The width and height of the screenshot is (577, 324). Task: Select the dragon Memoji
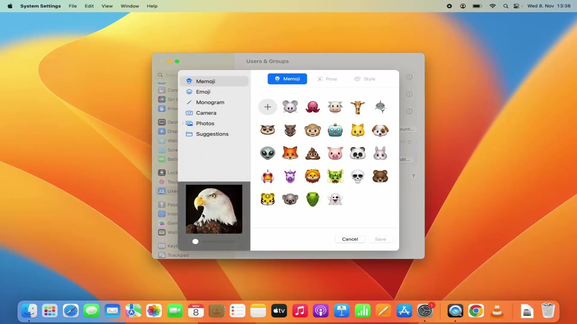335,176
